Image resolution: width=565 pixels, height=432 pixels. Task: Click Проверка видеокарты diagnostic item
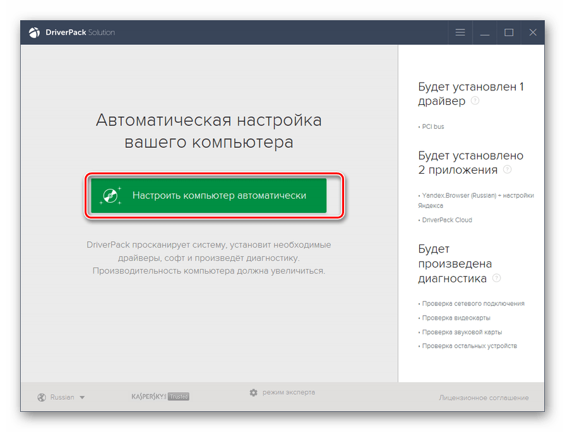tap(455, 318)
